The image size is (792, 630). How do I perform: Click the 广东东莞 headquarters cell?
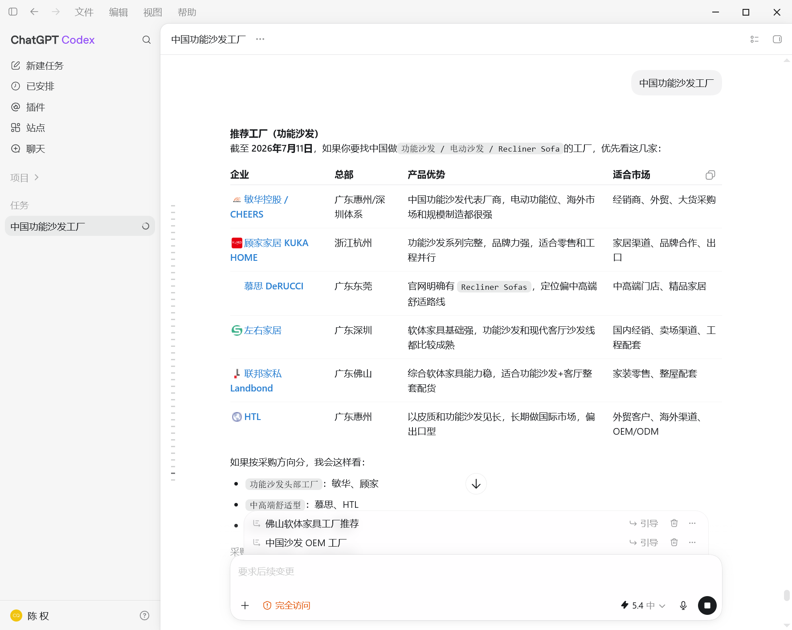pos(353,286)
